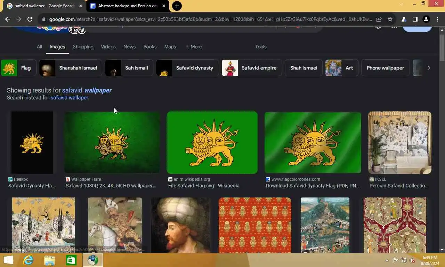This screenshot has height=267, width=445.
Task: Switch to the All search tab
Action: coord(39,47)
